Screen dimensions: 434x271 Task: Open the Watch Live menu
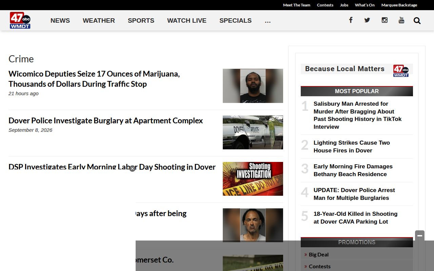(x=187, y=20)
